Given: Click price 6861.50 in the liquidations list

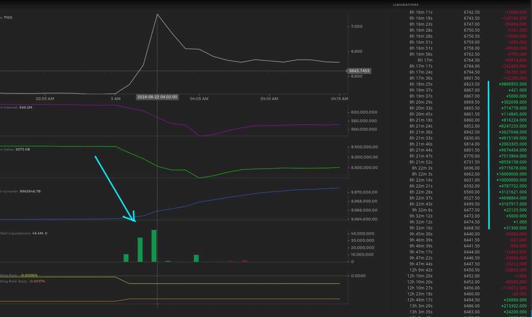Looking at the screenshot, I should point(471,114).
